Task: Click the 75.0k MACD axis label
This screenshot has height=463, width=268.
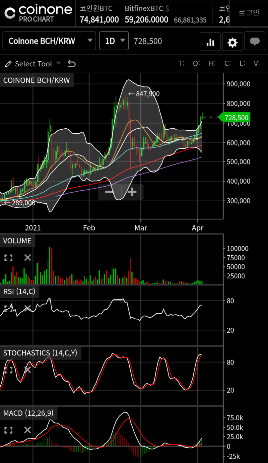Action: tap(235, 418)
